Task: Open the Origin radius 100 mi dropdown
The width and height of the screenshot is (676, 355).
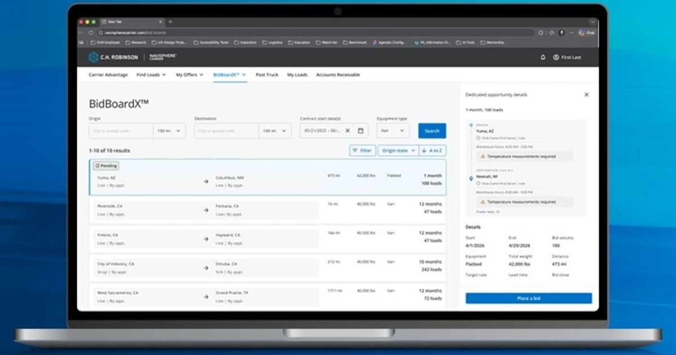Action: 169,131
